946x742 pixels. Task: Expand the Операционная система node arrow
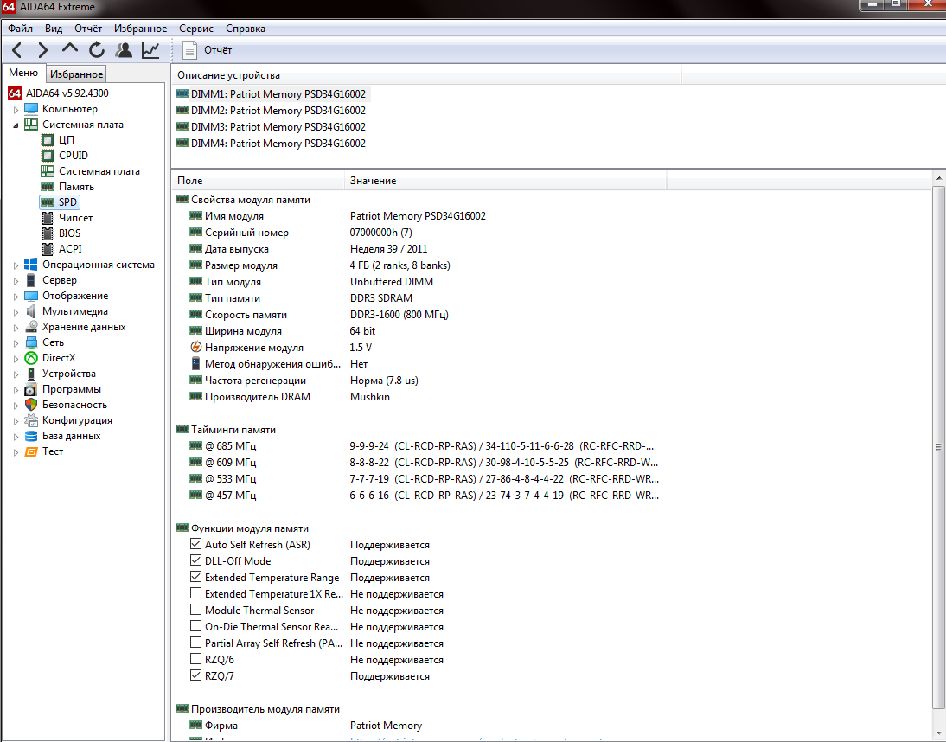click(x=16, y=265)
